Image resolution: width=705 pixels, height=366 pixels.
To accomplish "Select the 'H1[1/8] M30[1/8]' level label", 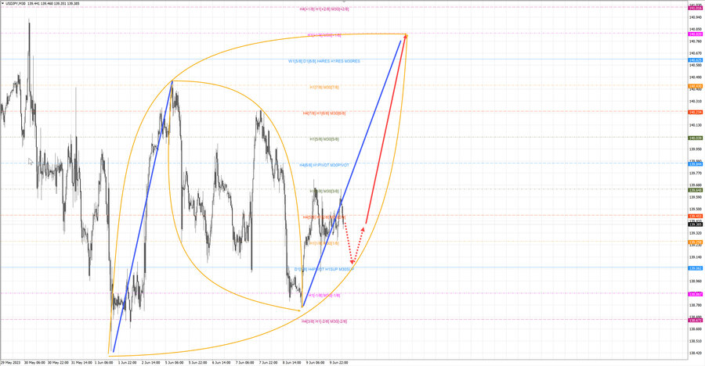I will tap(324, 243).
